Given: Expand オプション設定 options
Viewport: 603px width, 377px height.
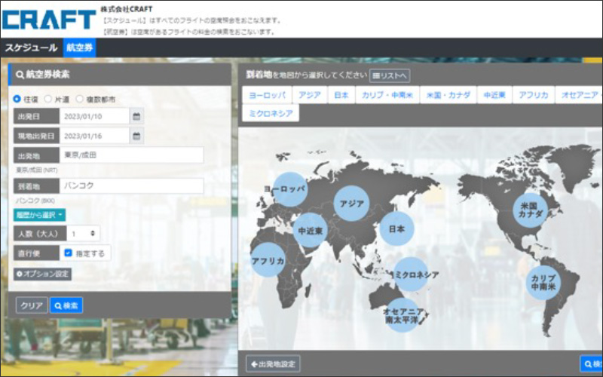Looking at the screenshot, I should (x=43, y=274).
